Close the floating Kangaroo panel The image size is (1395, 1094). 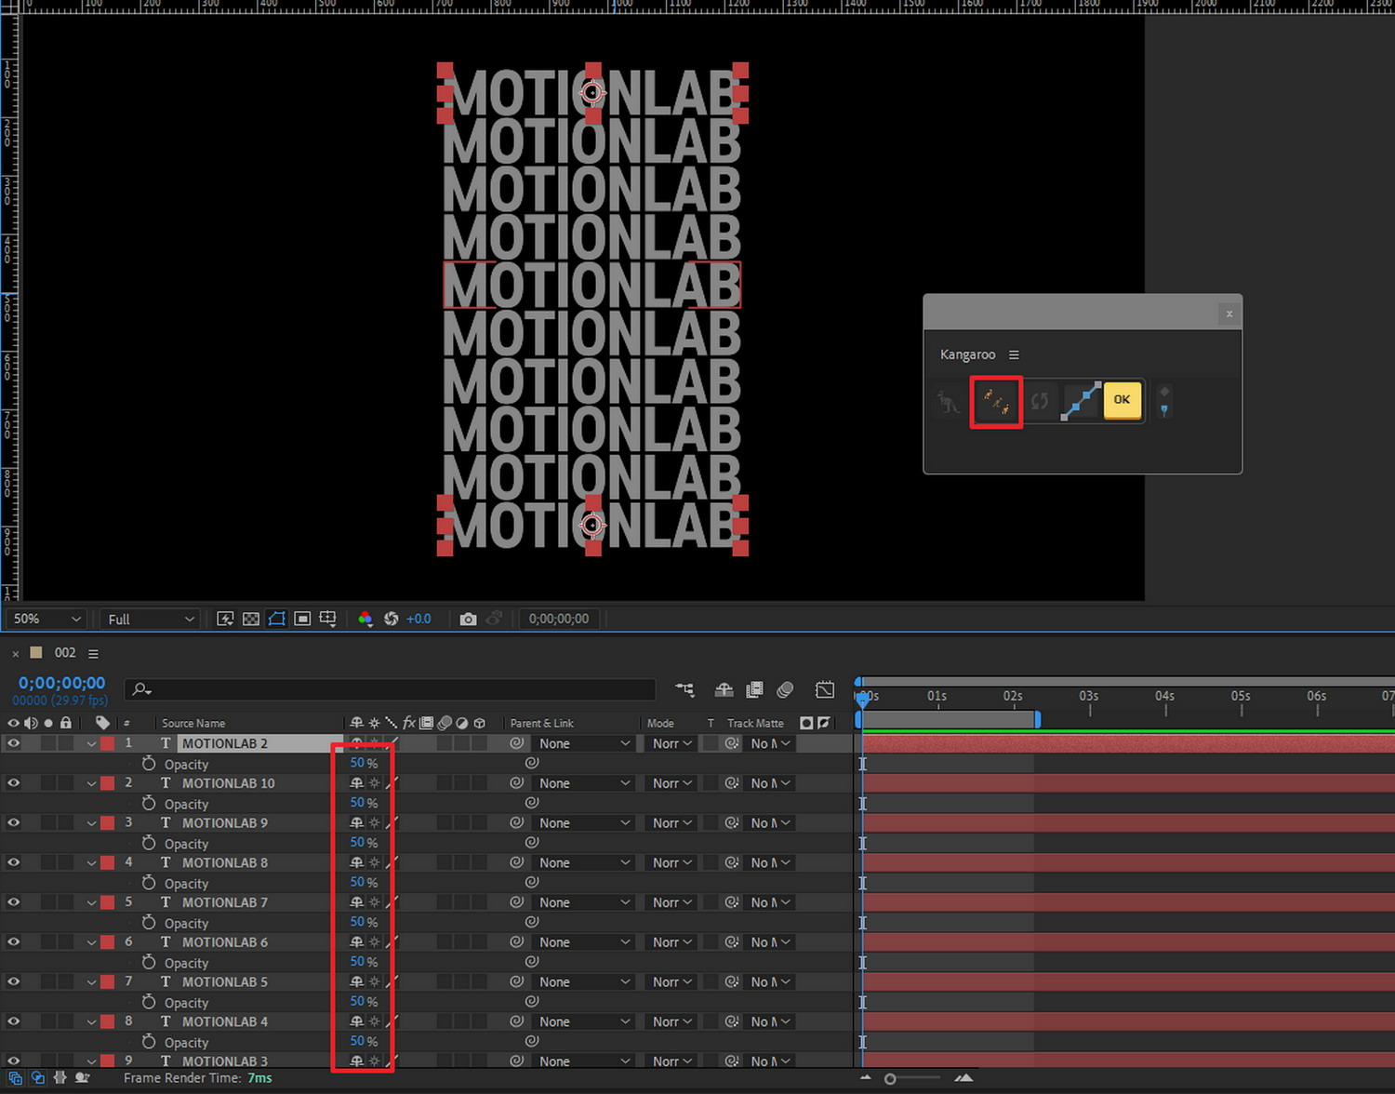click(x=1229, y=314)
